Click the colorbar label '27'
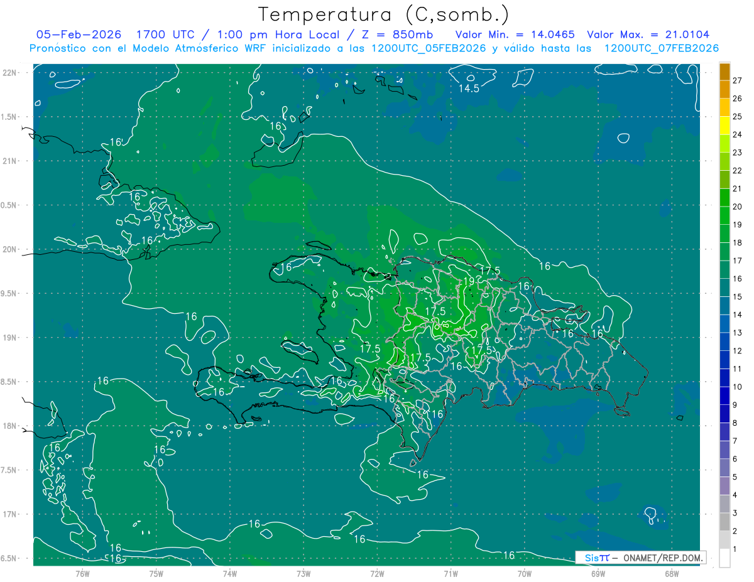 tap(738, 80)
